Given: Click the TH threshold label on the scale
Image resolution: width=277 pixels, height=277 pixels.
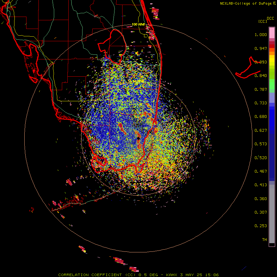Looking at the screenshot, I should (x=264, y=239).
